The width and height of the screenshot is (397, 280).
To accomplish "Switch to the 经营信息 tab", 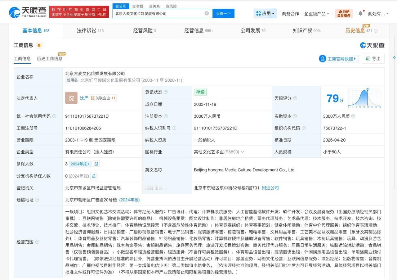I will pyautogui.click(x=199, y=30).
